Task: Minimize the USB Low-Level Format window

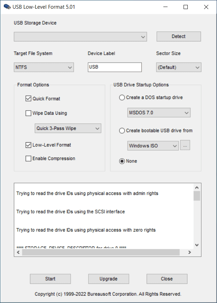Action: click(x=165, y=7)
